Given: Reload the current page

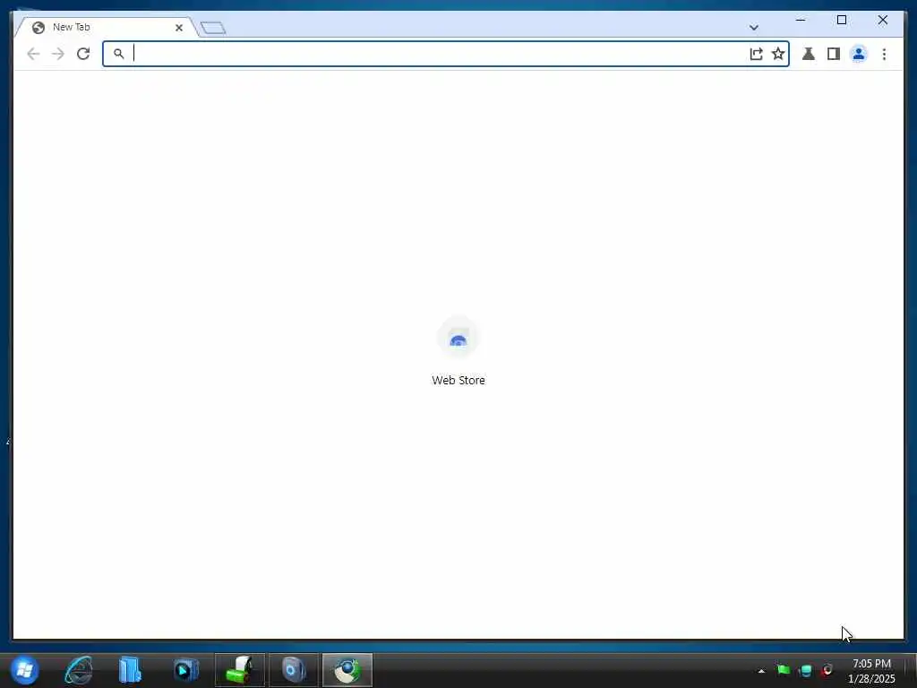Looking at the screenshot, I should click(83, 54).
